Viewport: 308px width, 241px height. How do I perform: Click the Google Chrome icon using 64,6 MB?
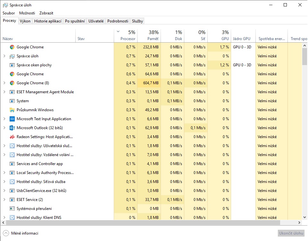pos(12,74)
